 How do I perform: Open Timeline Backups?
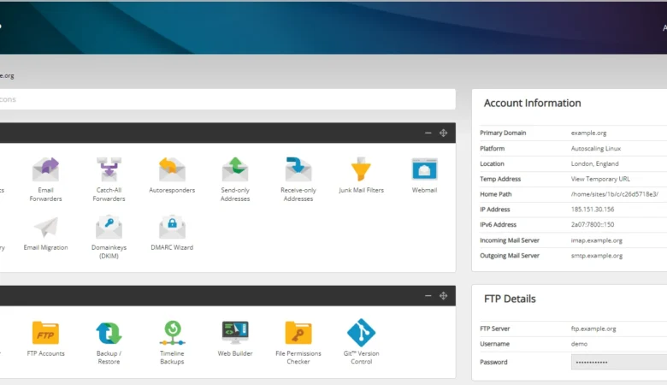click(x=172, y=333)
